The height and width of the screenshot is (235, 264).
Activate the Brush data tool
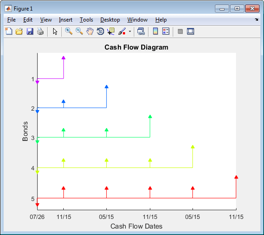click(x=122, y=31)
